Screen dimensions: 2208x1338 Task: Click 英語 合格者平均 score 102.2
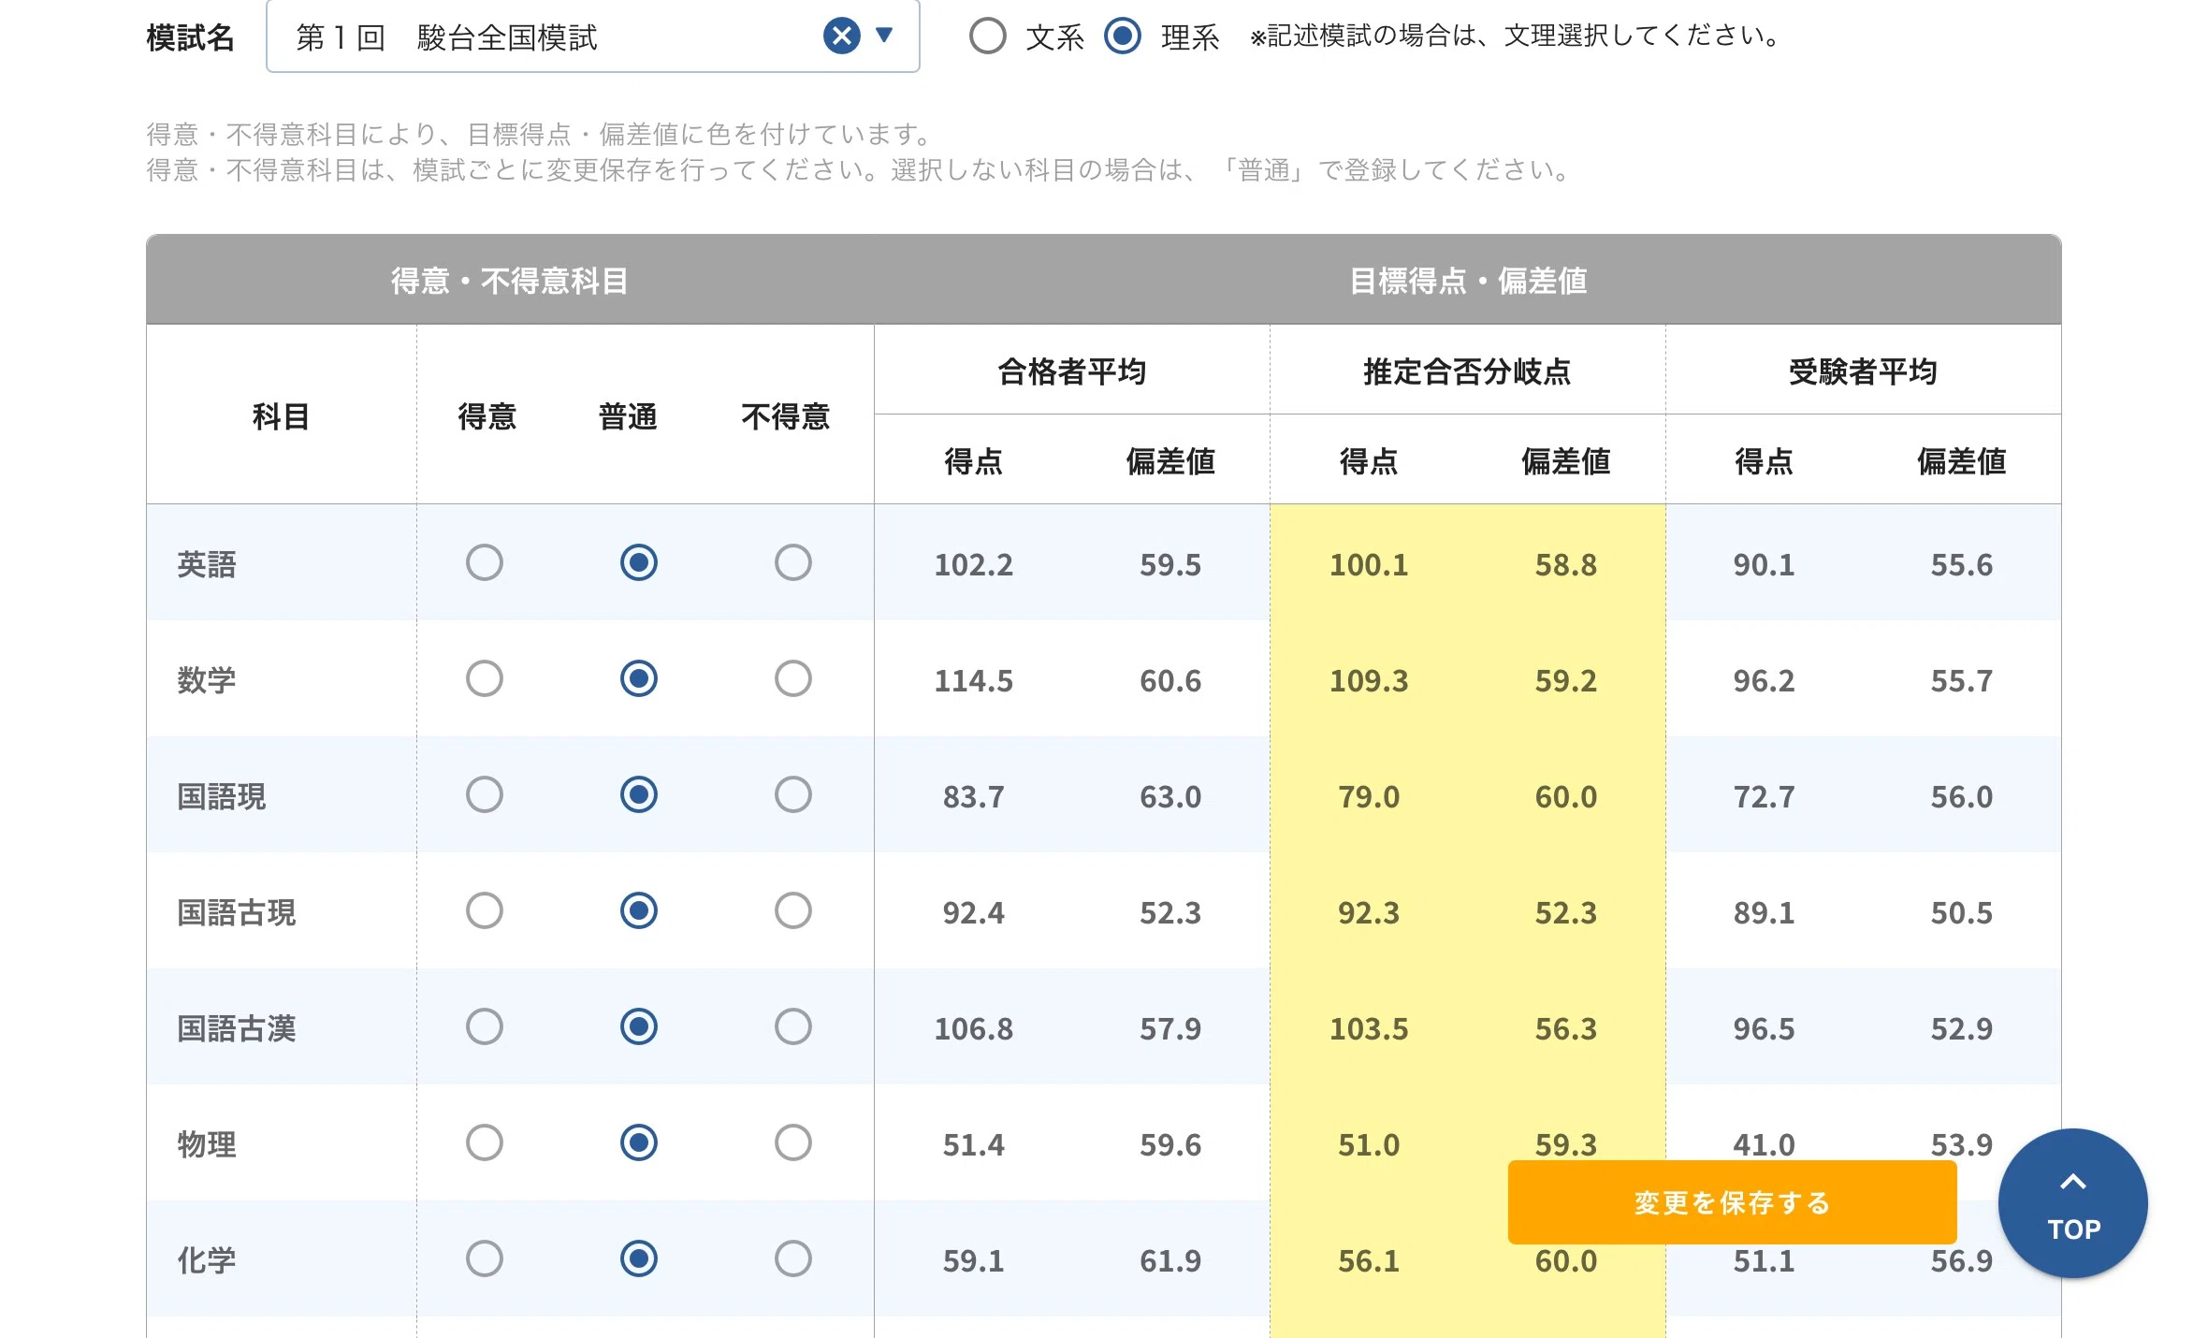pyautogui.click(x=973, y=564)
